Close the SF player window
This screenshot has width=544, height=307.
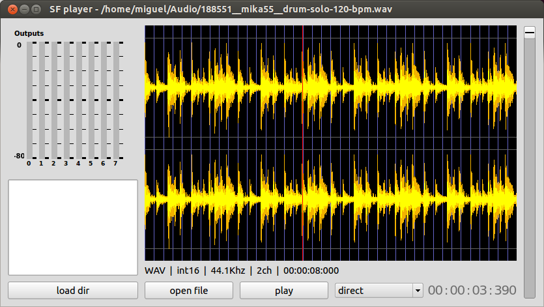[x=12, y=9]
